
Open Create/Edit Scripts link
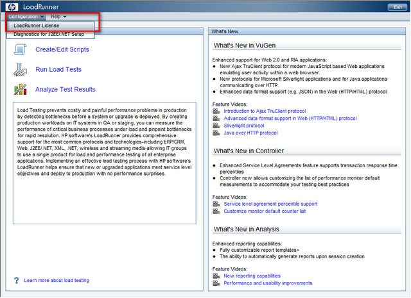62,49
